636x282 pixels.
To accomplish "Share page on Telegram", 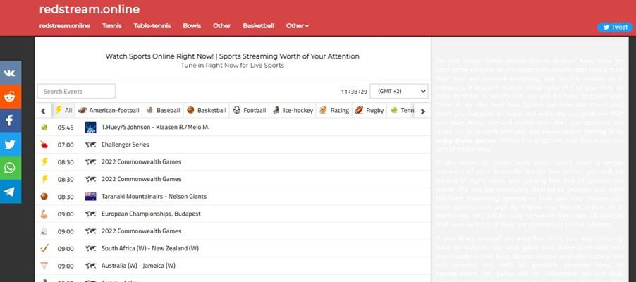I will 11,192.
